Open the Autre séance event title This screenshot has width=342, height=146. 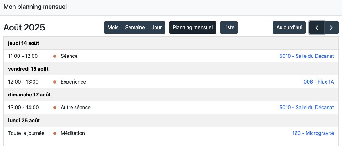click(76, 108)
